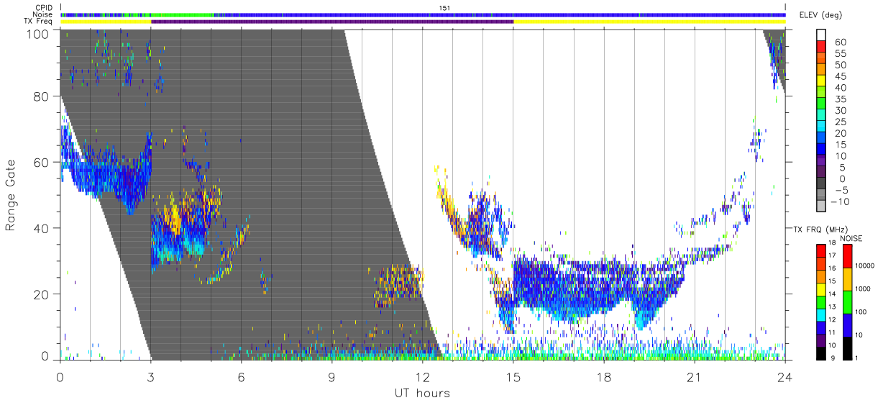Image resolution: width=883 pixels, height=408 pixels.
Task: Pick the light gray bottom ELEV swatch
Action: pos(822,206)
